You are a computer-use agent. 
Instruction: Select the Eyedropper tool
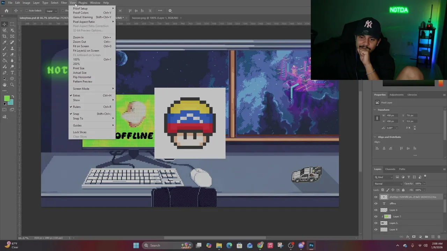coord(5,42)
